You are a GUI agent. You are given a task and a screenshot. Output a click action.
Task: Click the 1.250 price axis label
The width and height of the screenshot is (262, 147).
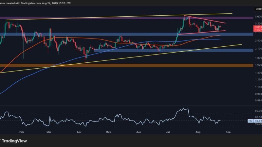click(258, 80)
